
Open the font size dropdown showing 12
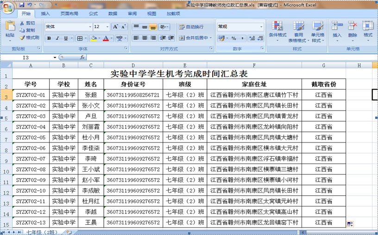[107, 27]
